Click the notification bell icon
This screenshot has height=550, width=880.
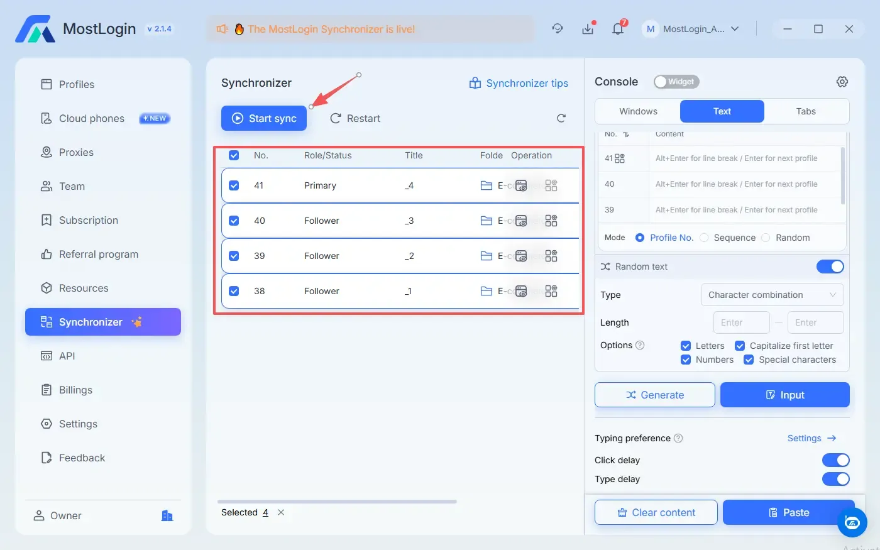[x=618, y=28]
